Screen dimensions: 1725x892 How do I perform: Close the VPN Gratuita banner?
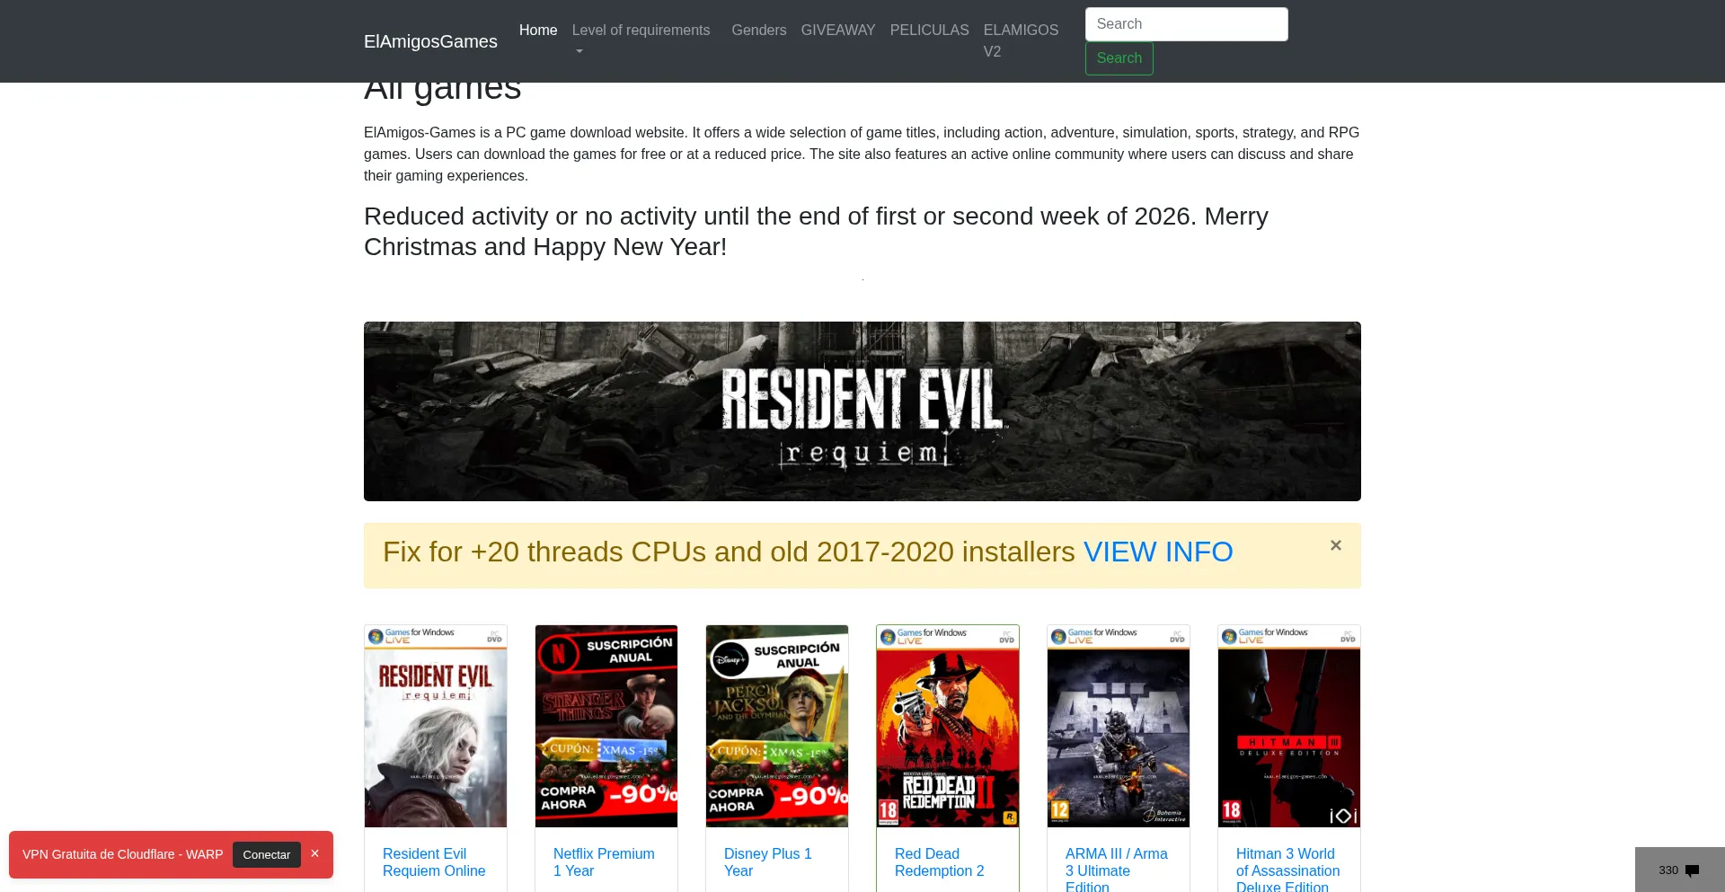point(314,853)
